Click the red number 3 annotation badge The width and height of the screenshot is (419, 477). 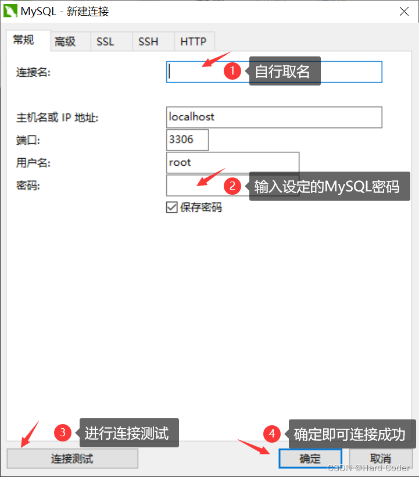pyautogui.click(x=63, y=433)
